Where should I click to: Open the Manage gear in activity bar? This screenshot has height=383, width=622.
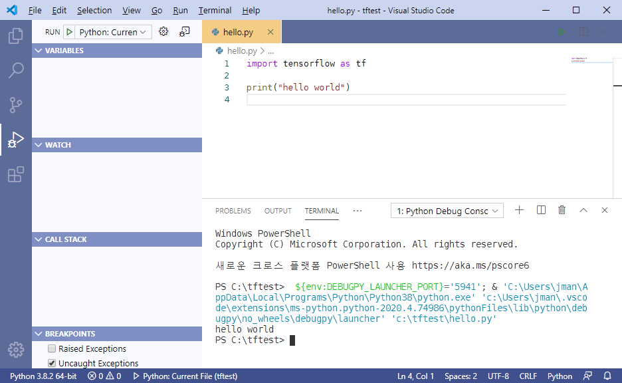pyautogui.click(x=16, y=350)
